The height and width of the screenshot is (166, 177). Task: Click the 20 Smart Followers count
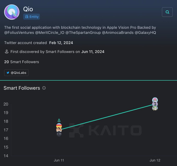22,62
